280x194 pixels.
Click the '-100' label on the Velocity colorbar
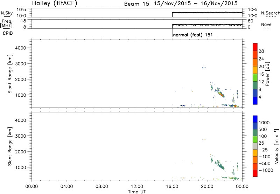264,157
